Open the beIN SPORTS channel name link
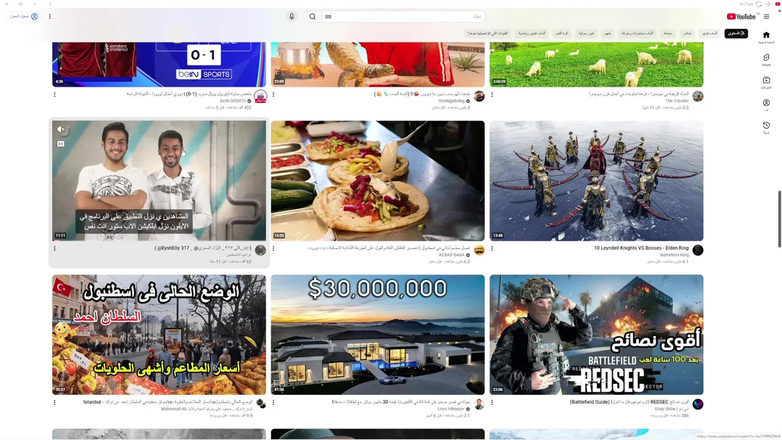Viewport: 782px width, 440px height. (233, 101)
